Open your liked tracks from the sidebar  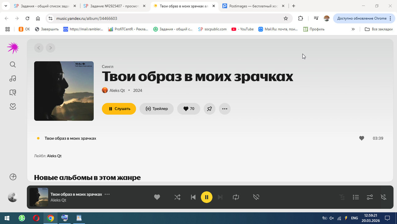(x=12, y=106)
